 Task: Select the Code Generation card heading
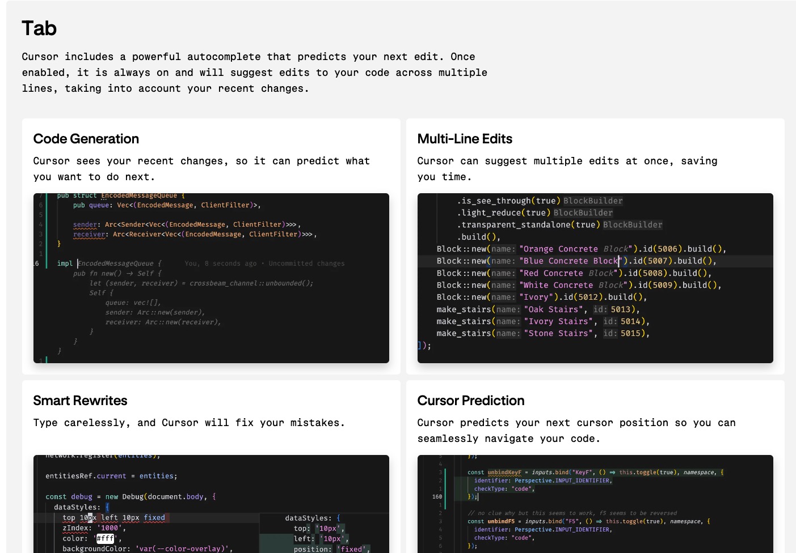coord(86,139)
